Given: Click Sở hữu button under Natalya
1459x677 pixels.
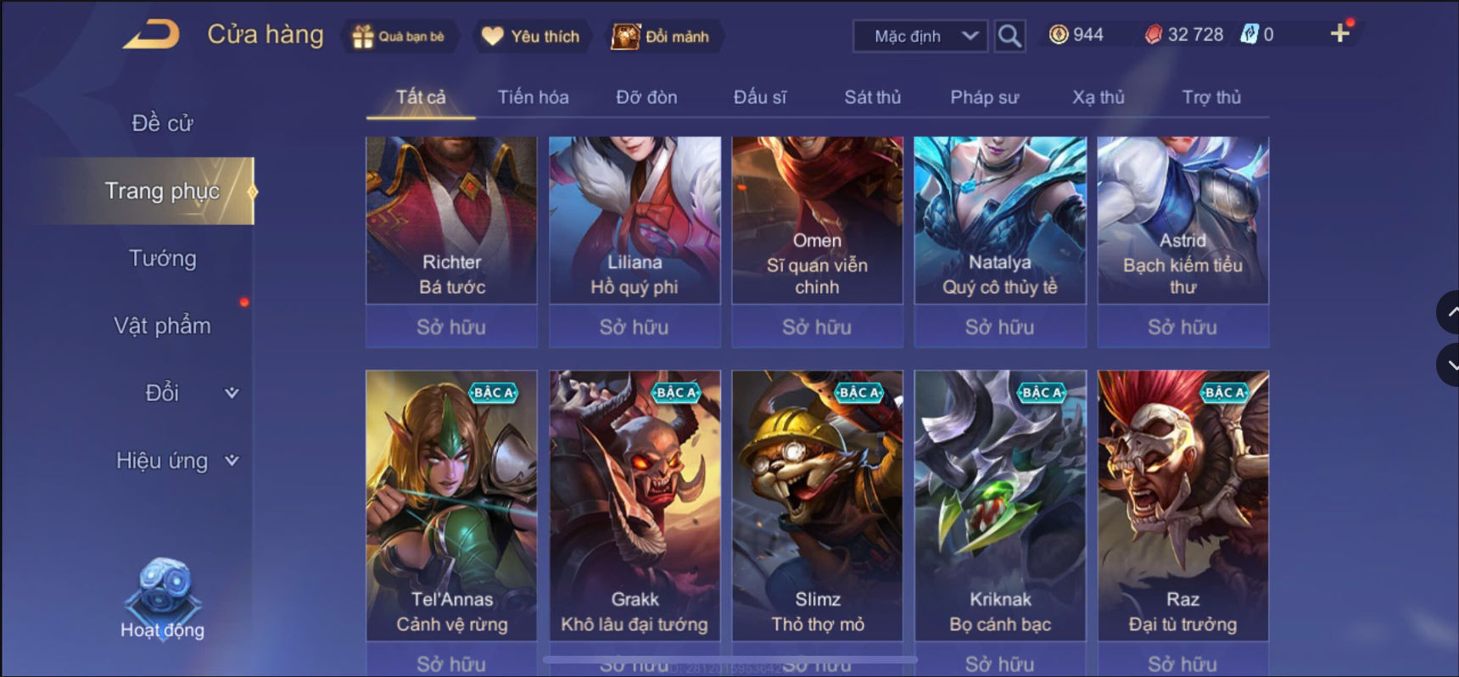Looking at the screenshot, I should [1000, 327].
